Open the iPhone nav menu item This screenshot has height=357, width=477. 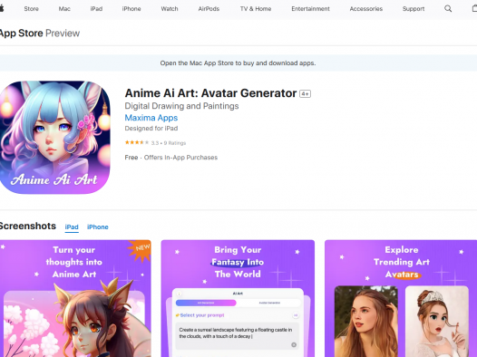[x=131, y=9]
